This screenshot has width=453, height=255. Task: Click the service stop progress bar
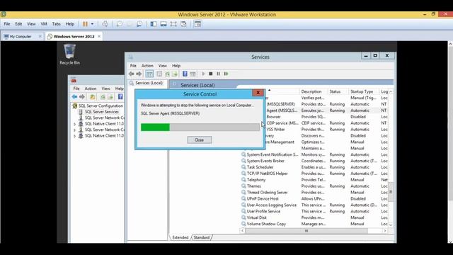click(x=200, y=127)
